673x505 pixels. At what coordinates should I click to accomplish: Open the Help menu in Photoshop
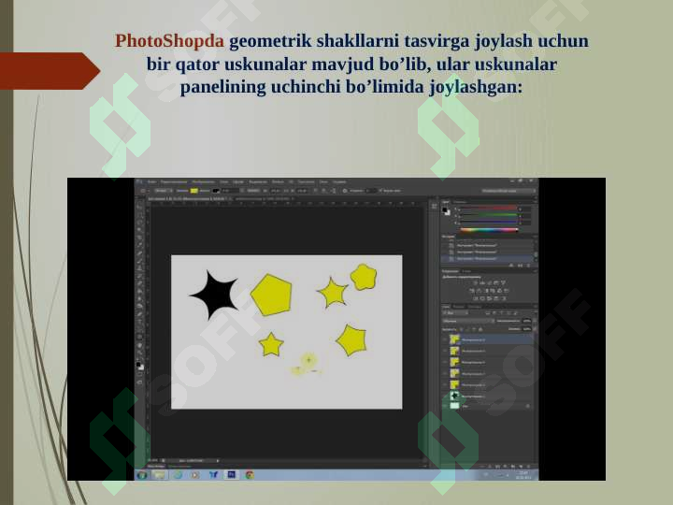[x=339, y=182]
